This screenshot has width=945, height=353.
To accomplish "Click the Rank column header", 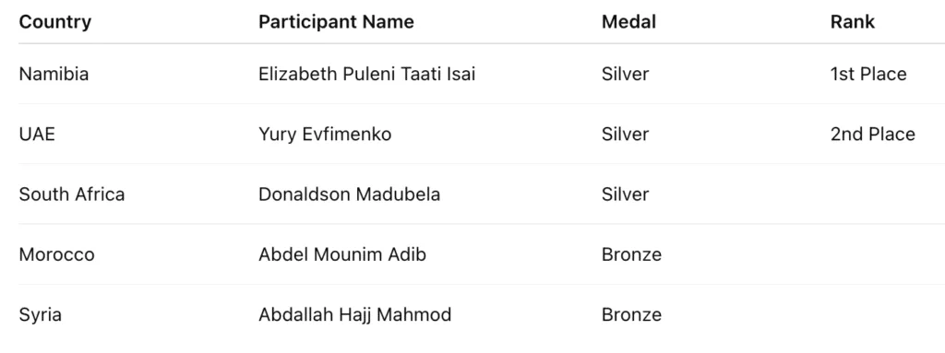I will tap(852, 22).
